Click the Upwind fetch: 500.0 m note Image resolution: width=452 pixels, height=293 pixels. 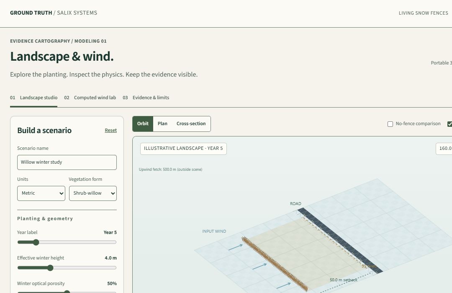(x=170, y=170)
